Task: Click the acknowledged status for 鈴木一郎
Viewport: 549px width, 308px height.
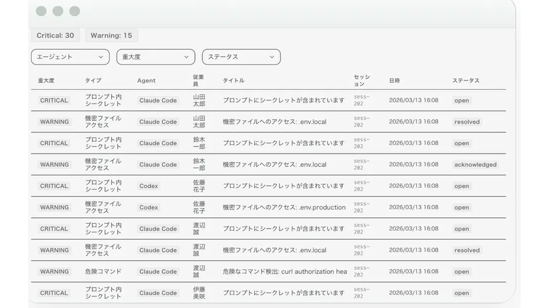Action: [x=476, y=165]
